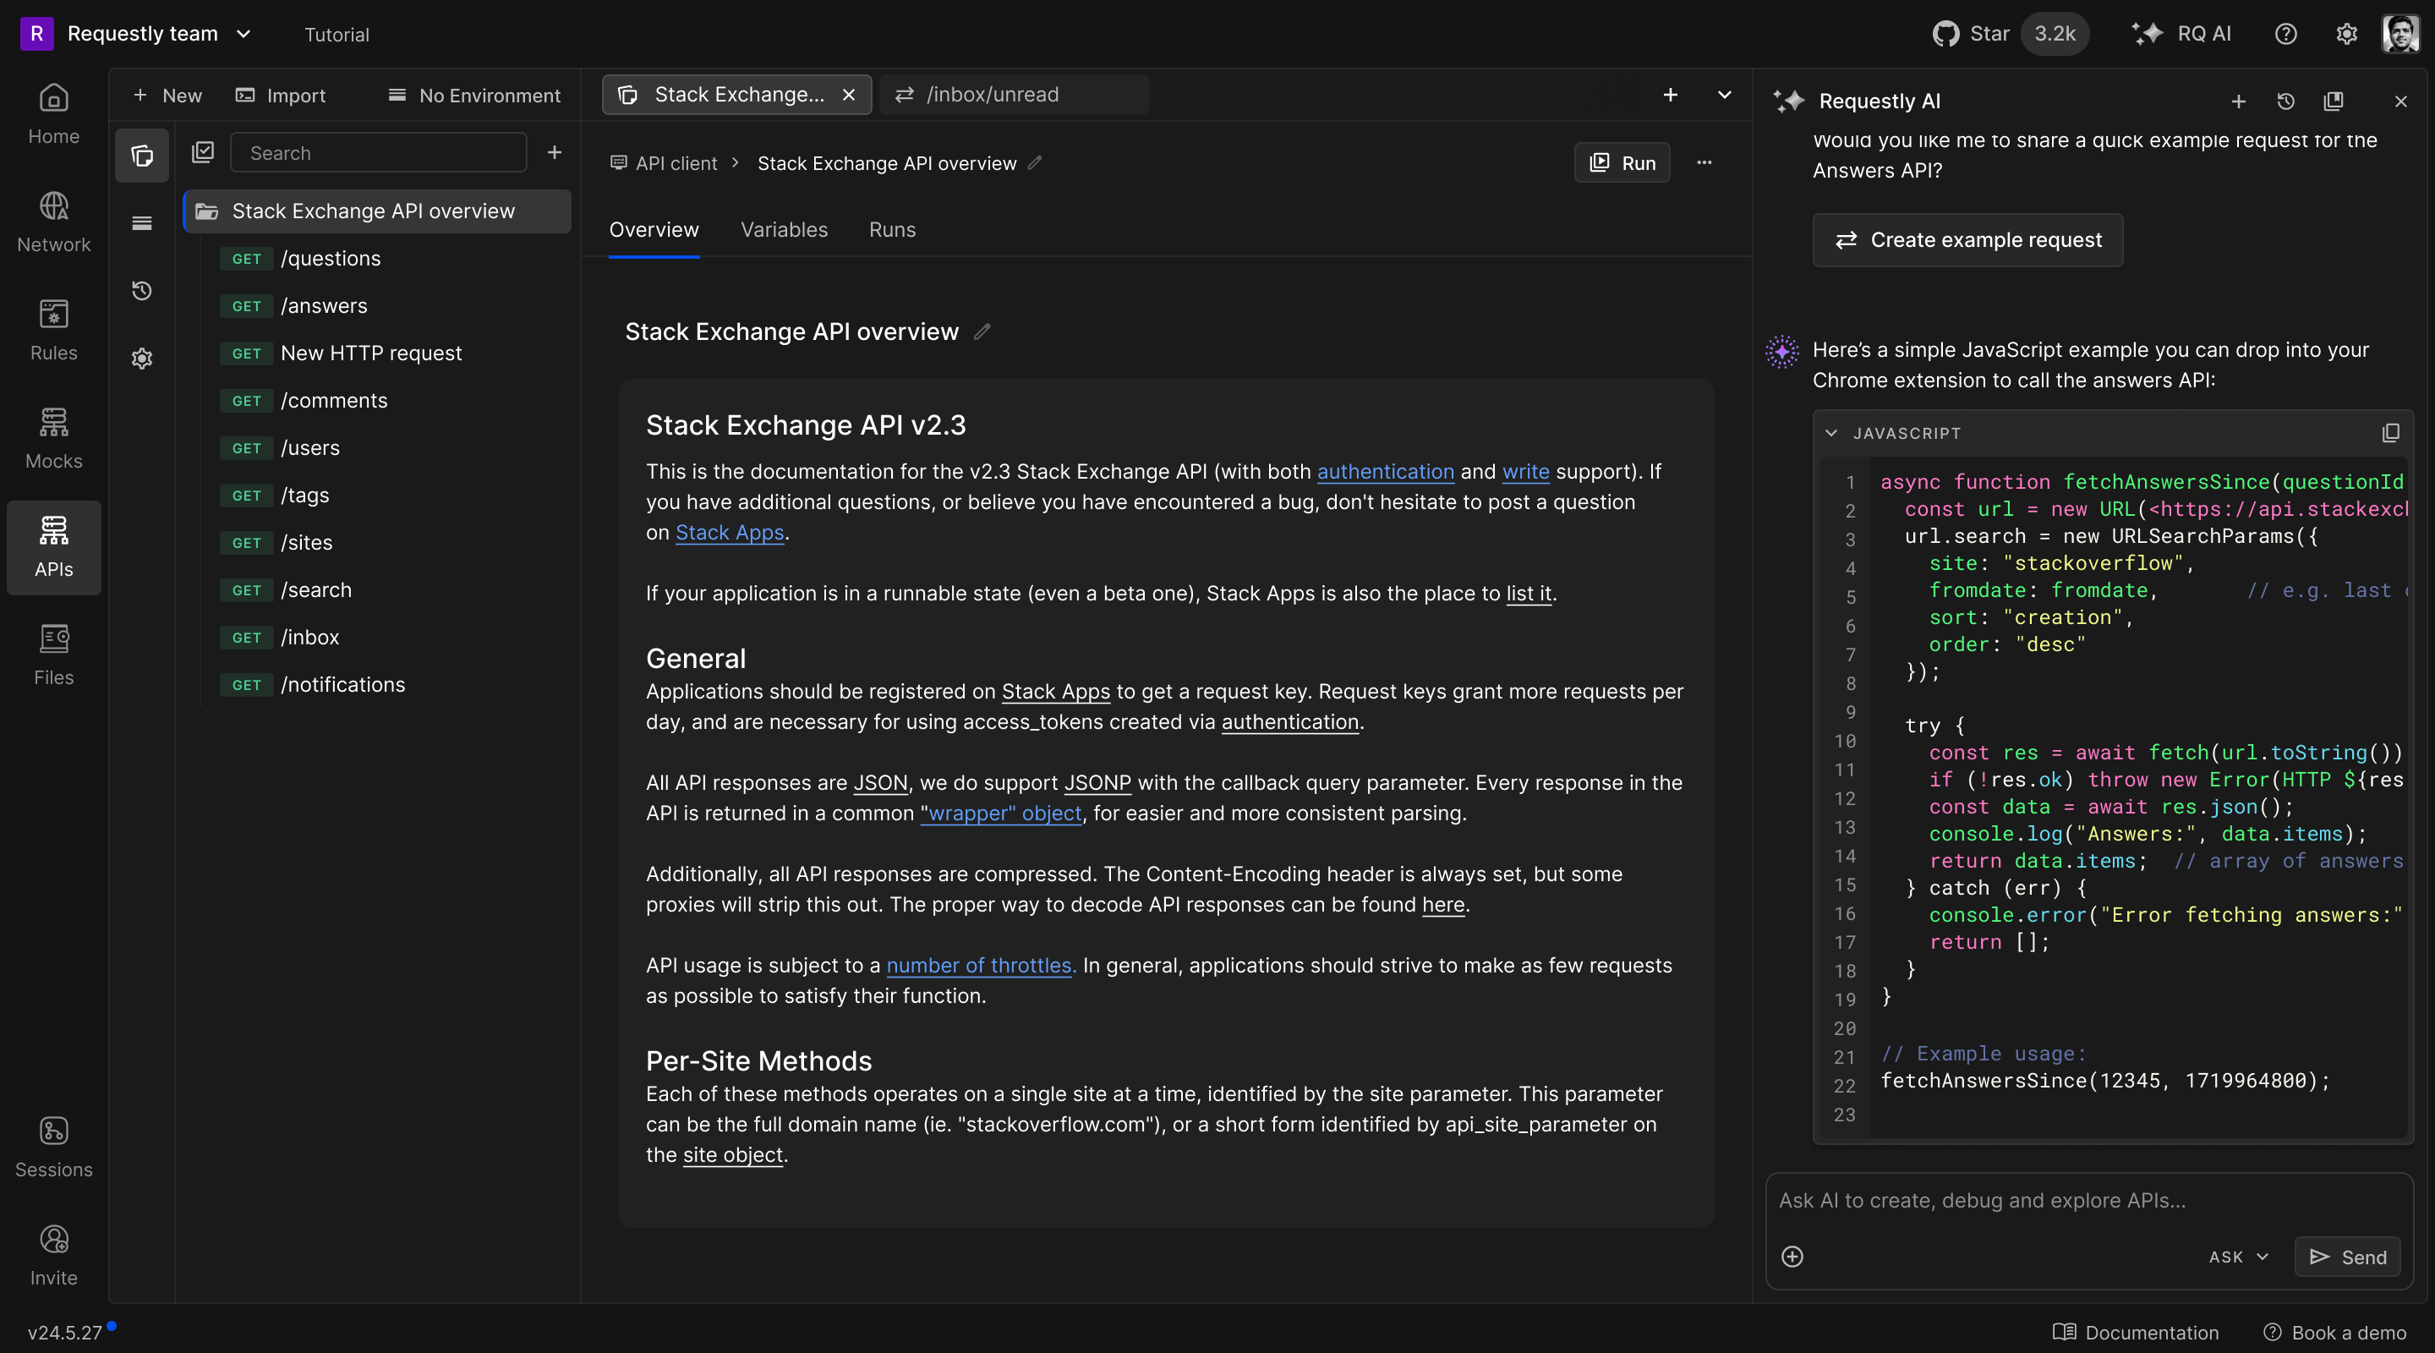The height and width of the screenshot is (1353, 2435).
Task: Click the New button
Action: coord(168,96)
